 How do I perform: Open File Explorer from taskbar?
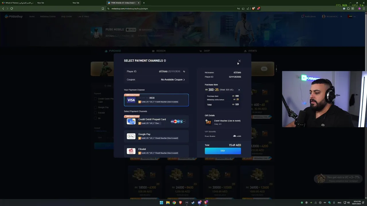(168, 203)
